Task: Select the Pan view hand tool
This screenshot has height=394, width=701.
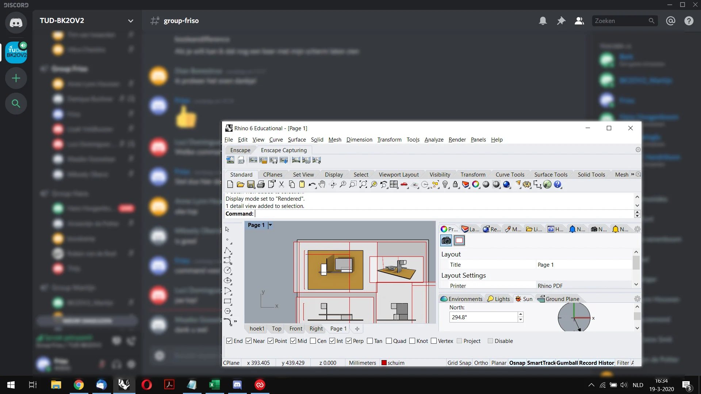Action: click(322, 185)
